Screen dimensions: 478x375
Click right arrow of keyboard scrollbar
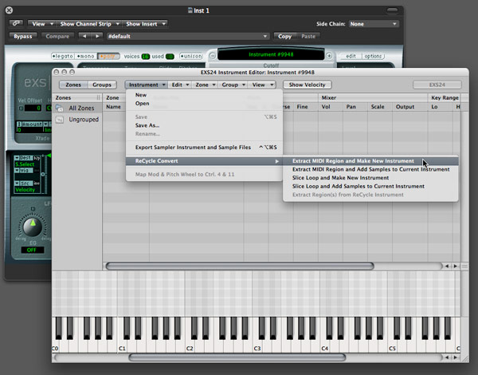coord(456,357)
